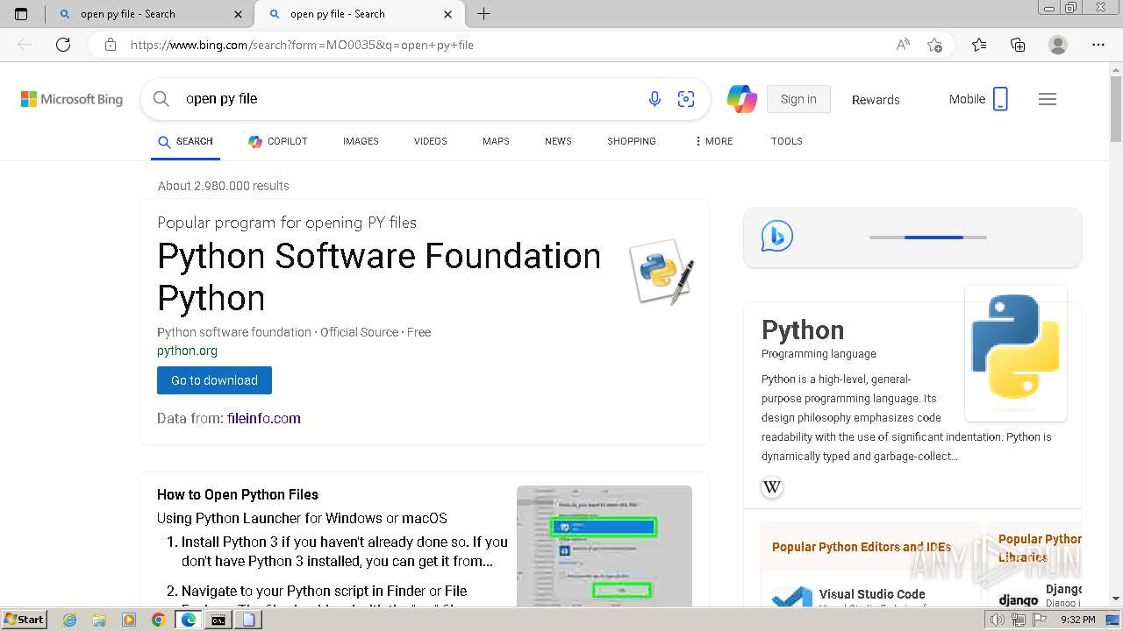Click the search magnifier icon
Image resolution: width=1123 pixels, height=631 pixels.
click(x=161, y=99)
